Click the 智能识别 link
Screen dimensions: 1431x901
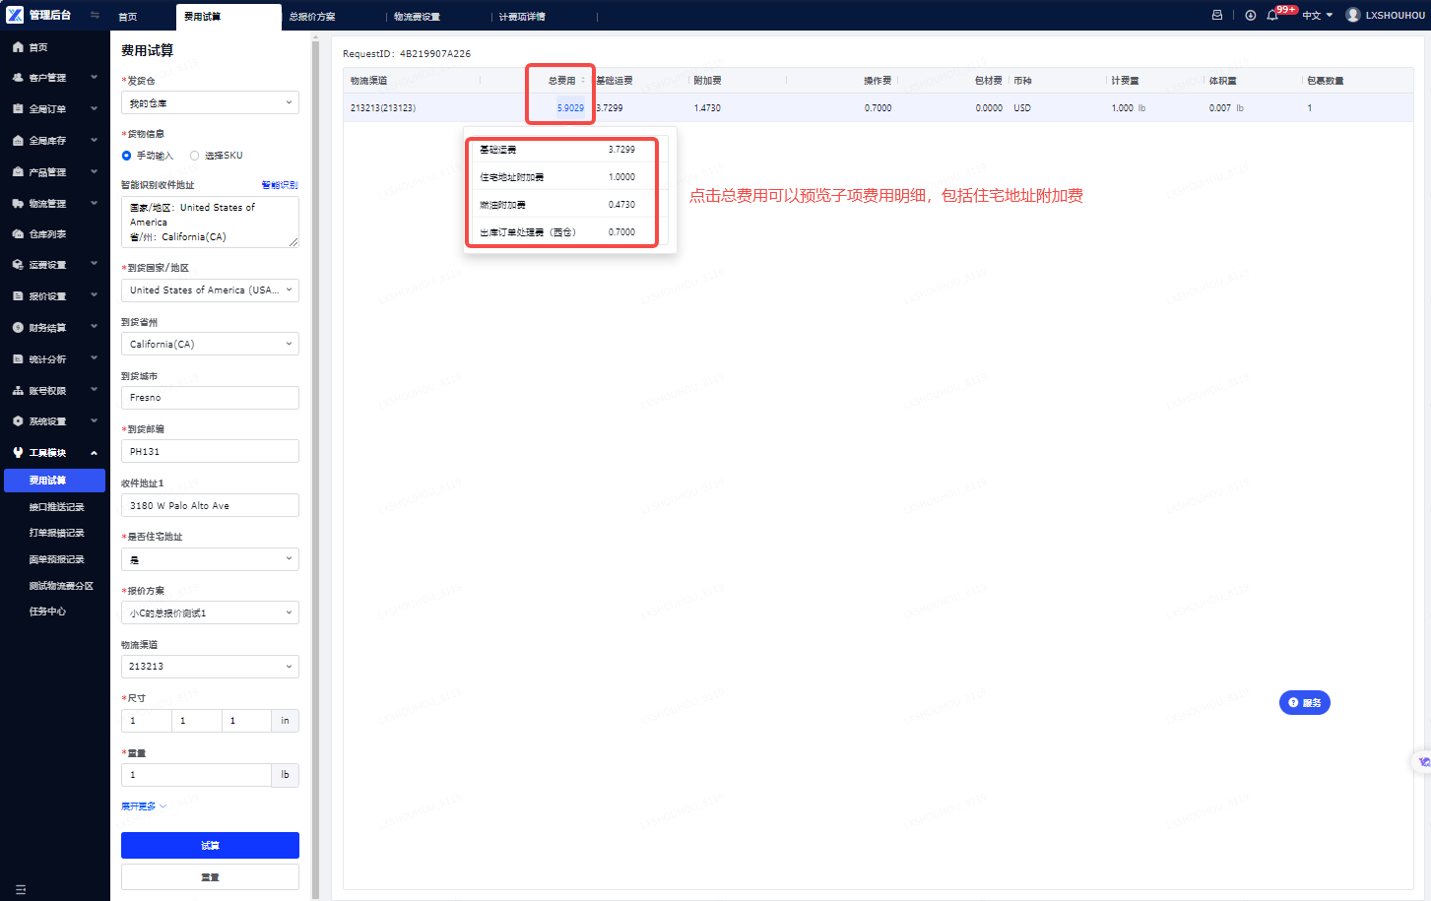(x=280, y=185)
